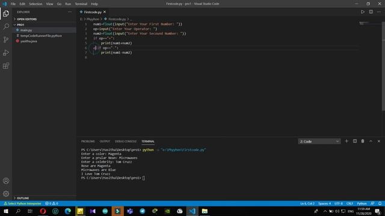385x216 pixels.
Task: Open the Run menu
Action: pyautogui.click(x=68, y=4)
